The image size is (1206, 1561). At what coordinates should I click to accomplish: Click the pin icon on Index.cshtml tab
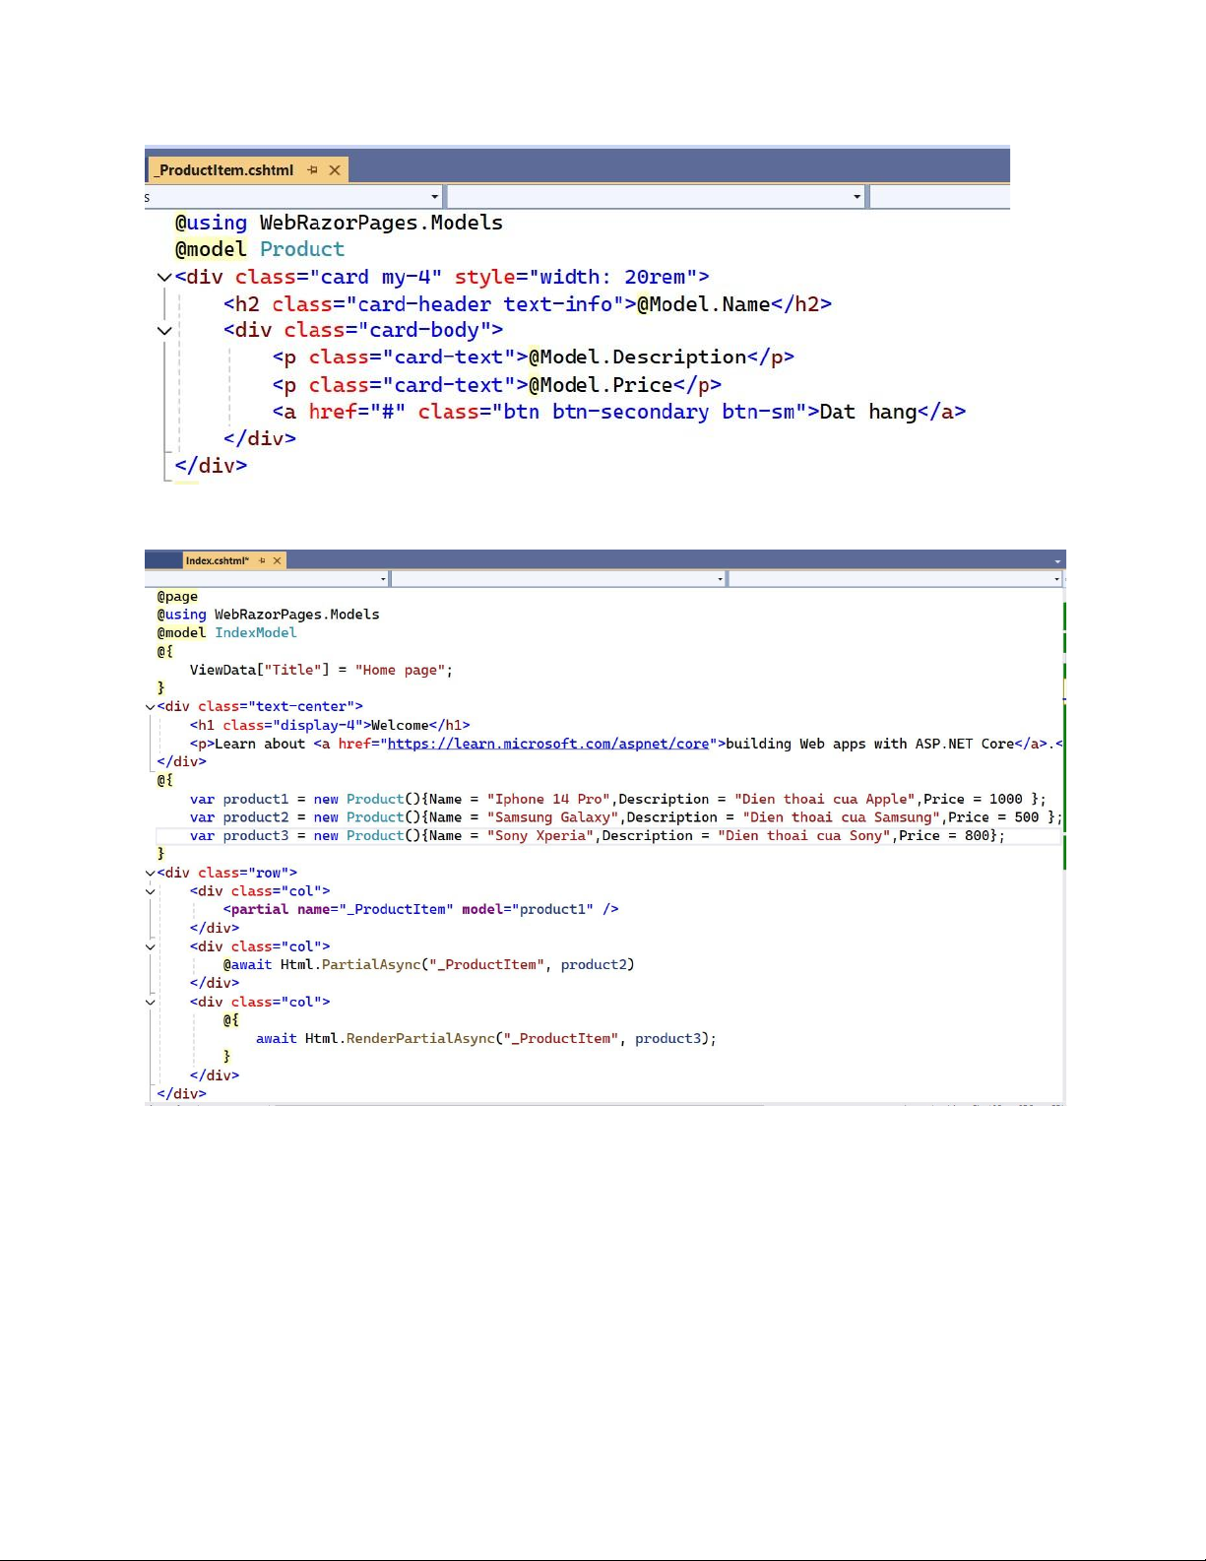coord(262,560)
